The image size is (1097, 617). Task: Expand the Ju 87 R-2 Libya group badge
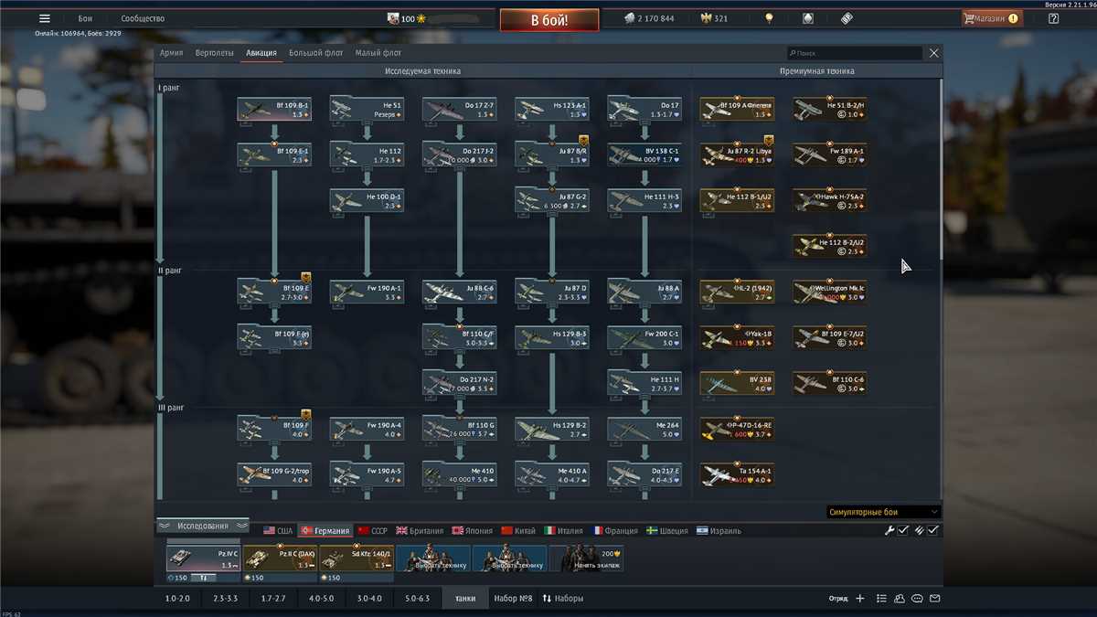tap(769, 140)
